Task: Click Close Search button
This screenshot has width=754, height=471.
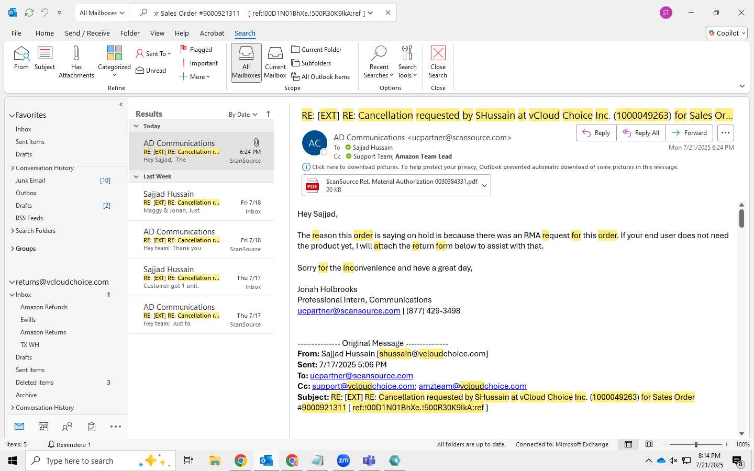Action: click(438, 62)
